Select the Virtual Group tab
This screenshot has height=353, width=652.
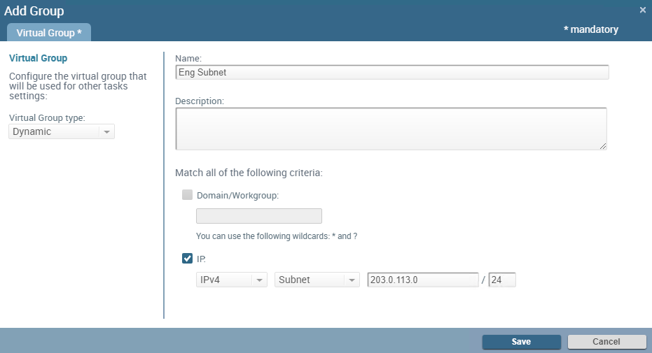point(49,33)
